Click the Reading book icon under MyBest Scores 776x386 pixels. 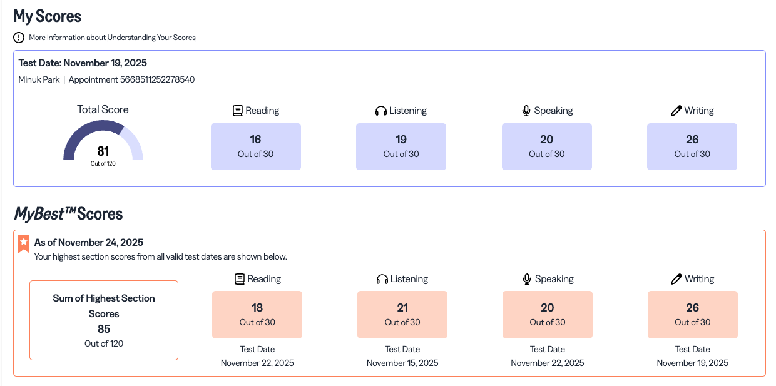tap(239, 279)
